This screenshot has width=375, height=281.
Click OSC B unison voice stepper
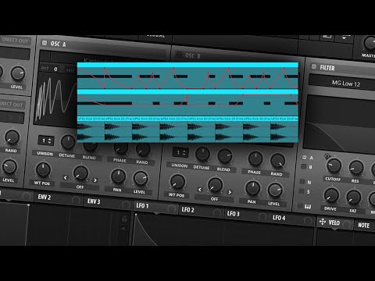(180, 152)
